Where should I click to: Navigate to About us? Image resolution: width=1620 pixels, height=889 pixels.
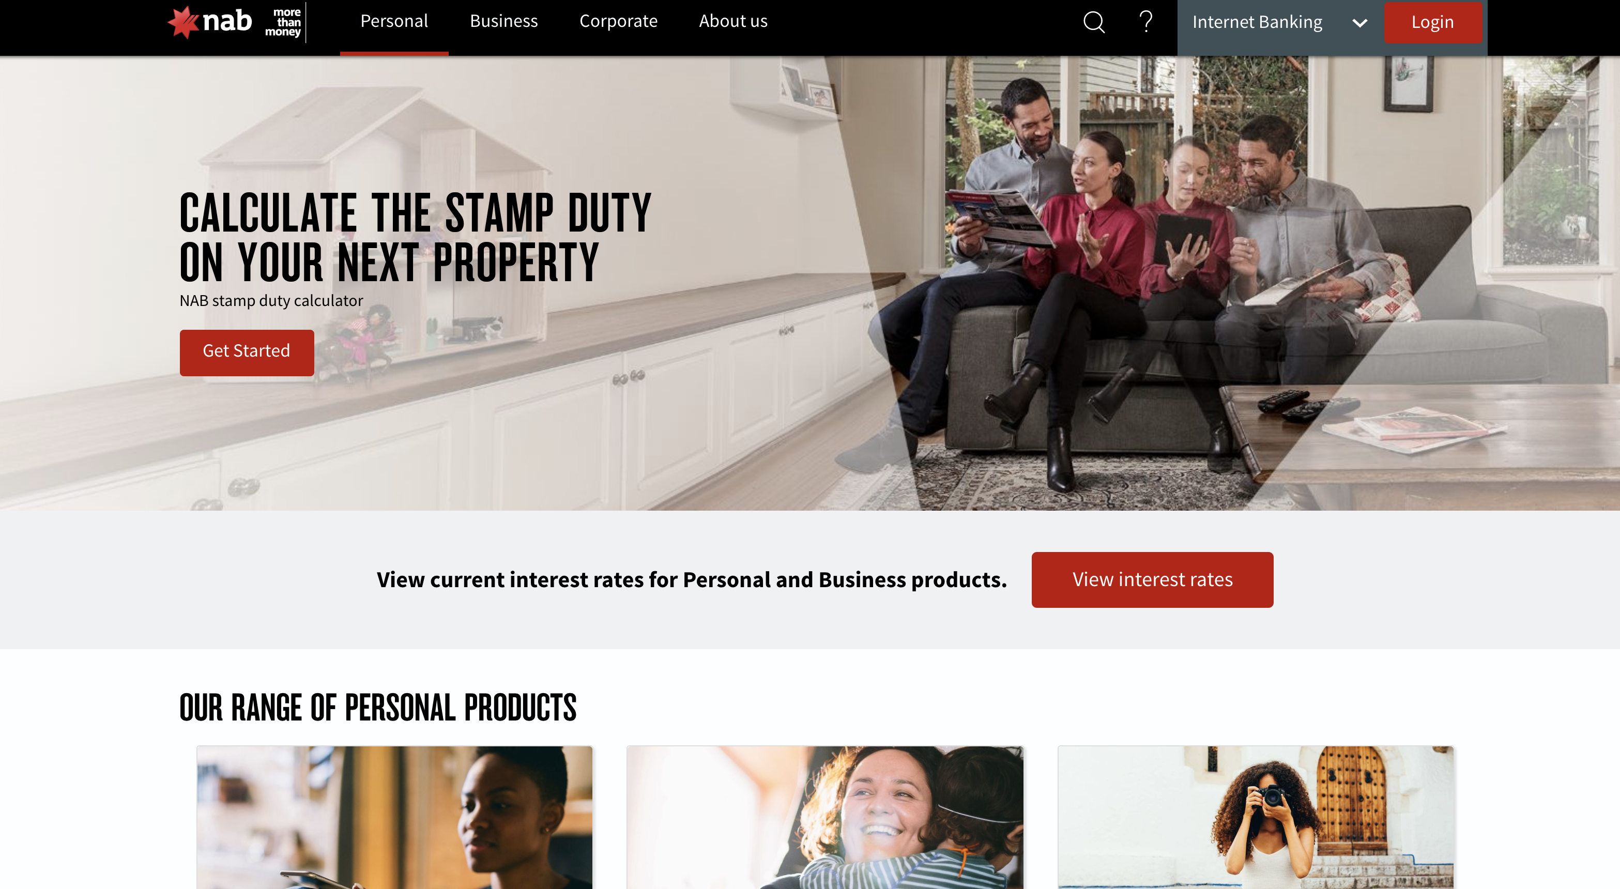[x=733, y=21]
